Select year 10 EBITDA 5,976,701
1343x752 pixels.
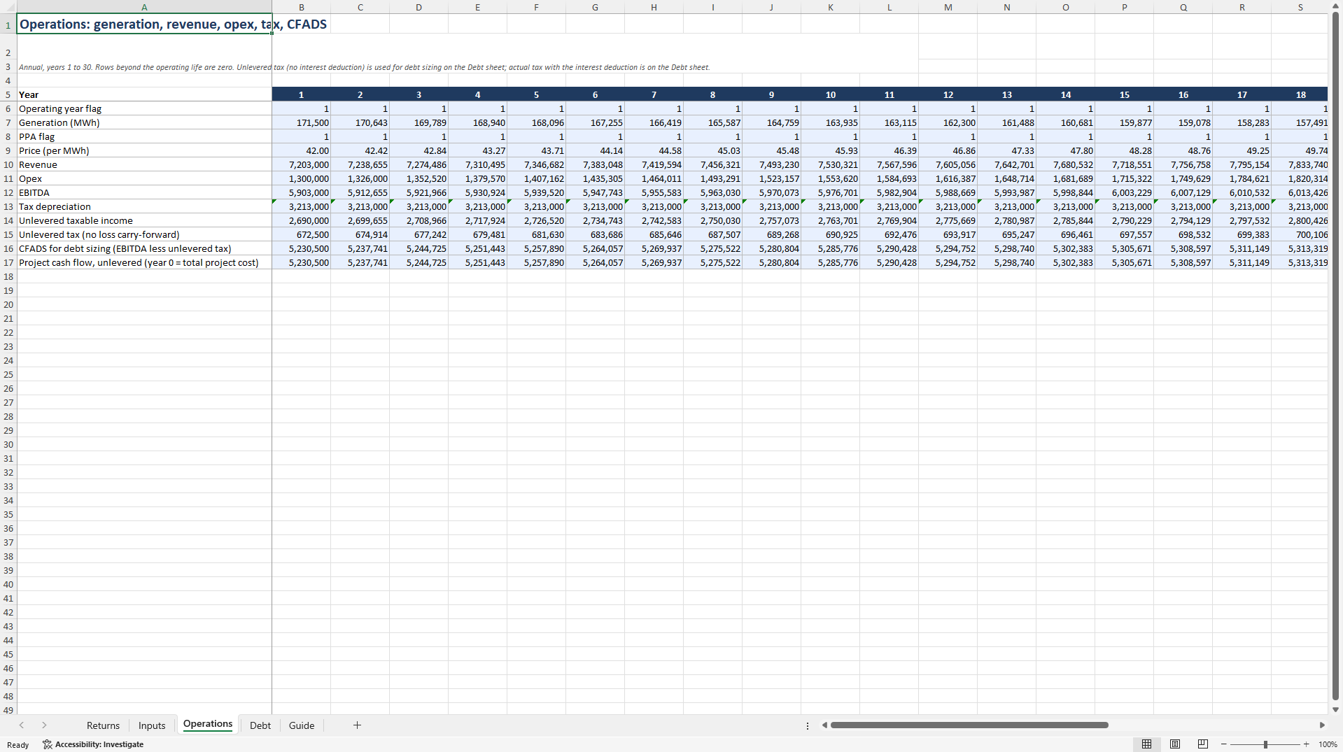[831, 192]
